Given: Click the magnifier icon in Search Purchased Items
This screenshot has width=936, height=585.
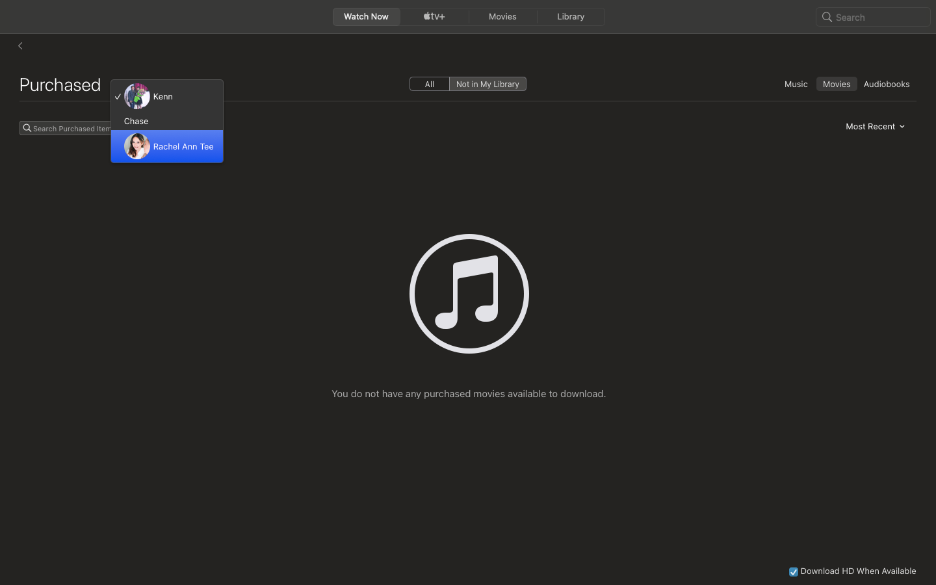Looking at the screenshot, I should (x=27, y=128).
